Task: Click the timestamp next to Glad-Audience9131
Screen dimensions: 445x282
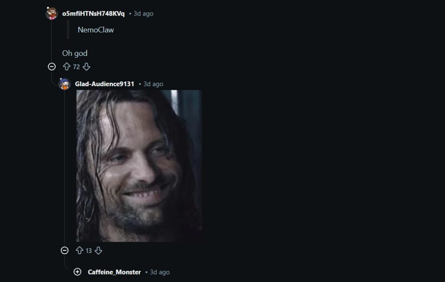Action: pyautogui.click(x=154, y=84)
